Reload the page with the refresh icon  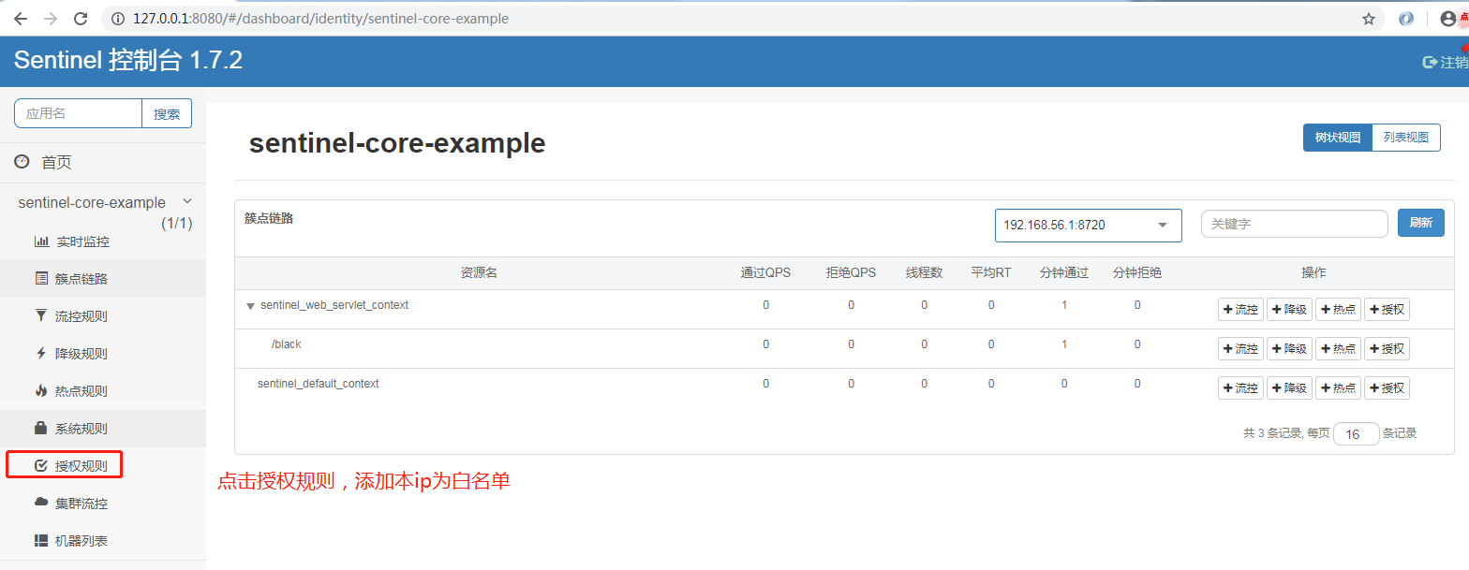(x=81, y=19)
